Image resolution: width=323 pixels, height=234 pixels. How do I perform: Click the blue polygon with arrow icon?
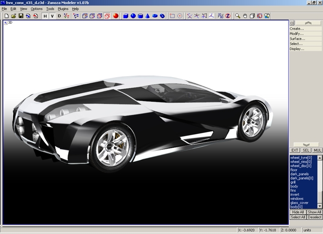pyautogui.click(x=204, y=16)
